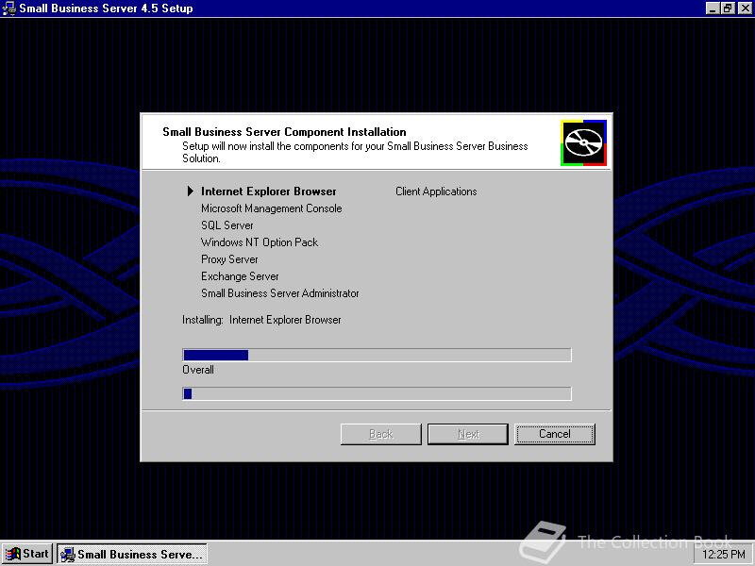This screenshot has width=755, height=566.
Task: Click the "Exchange Server" list entry
Action: pos(240,276)
